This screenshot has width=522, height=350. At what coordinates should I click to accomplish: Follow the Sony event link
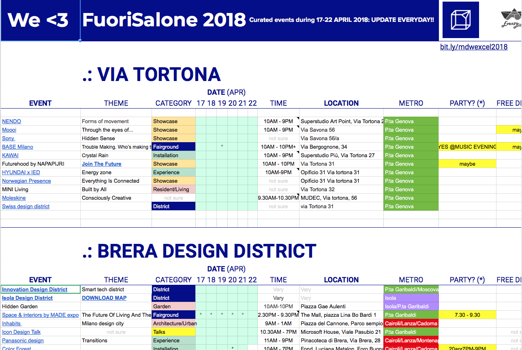pos(8,138)
